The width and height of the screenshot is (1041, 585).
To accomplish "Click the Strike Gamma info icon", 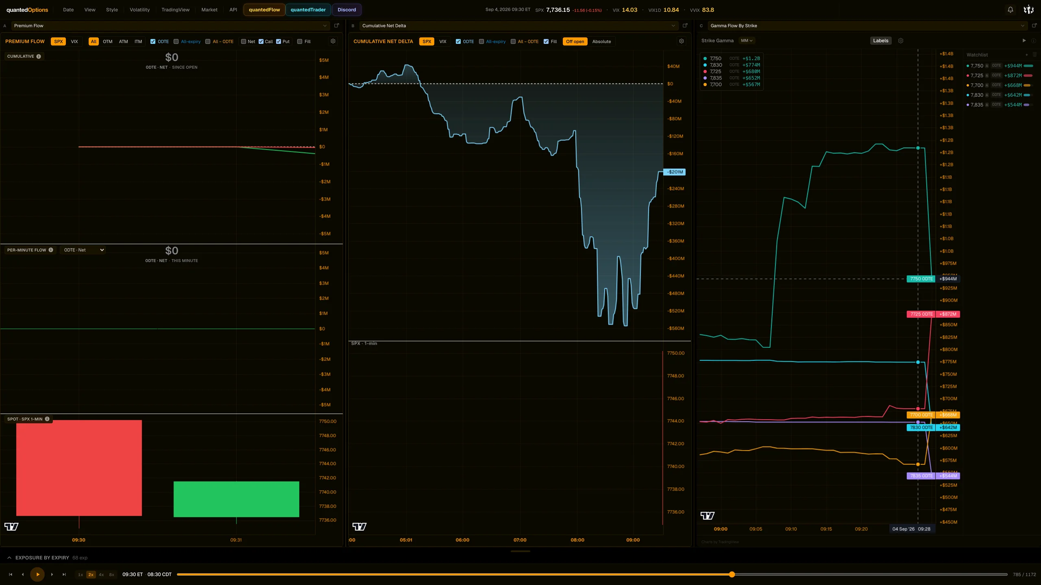I will pos(1034,41).
